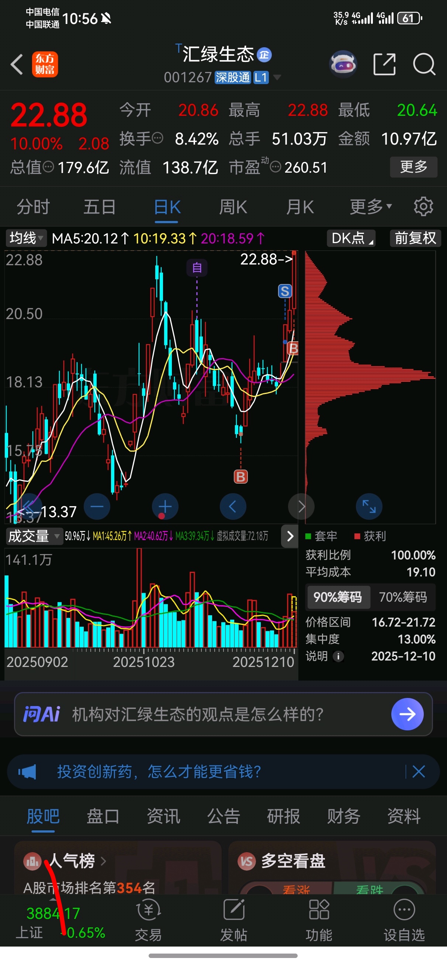Expand the stock code L1 dropdown arrow
Screen dimensions: 447x965
tap(277, 77)
